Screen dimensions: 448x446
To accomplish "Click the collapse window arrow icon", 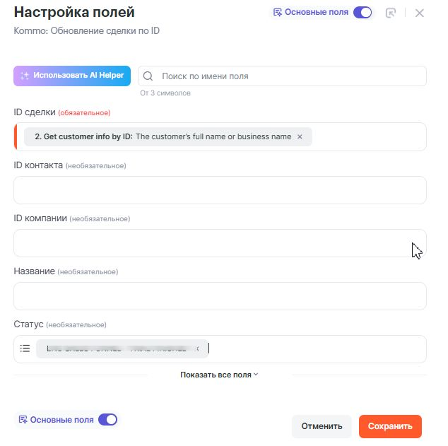I will pyautogui.click(x=391, y=13).
